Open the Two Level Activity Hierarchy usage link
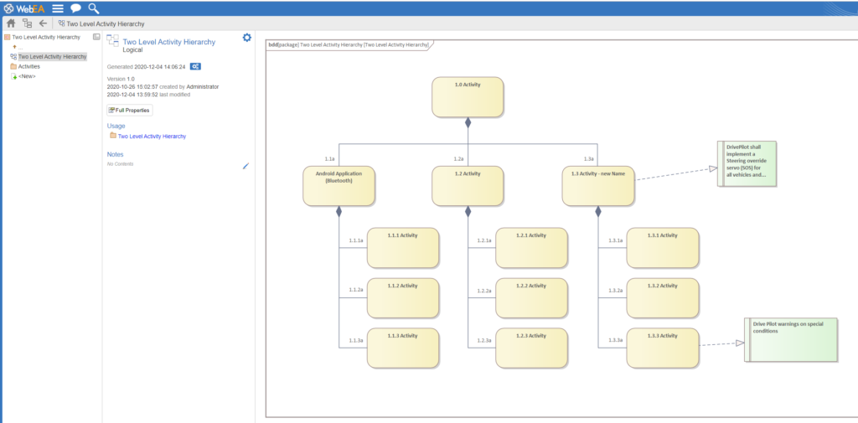 [152, 137]
